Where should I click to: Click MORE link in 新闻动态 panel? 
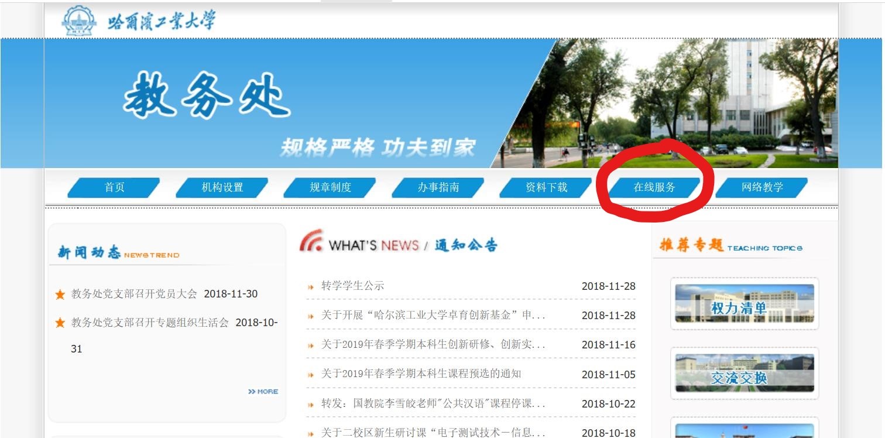[263, 391]
